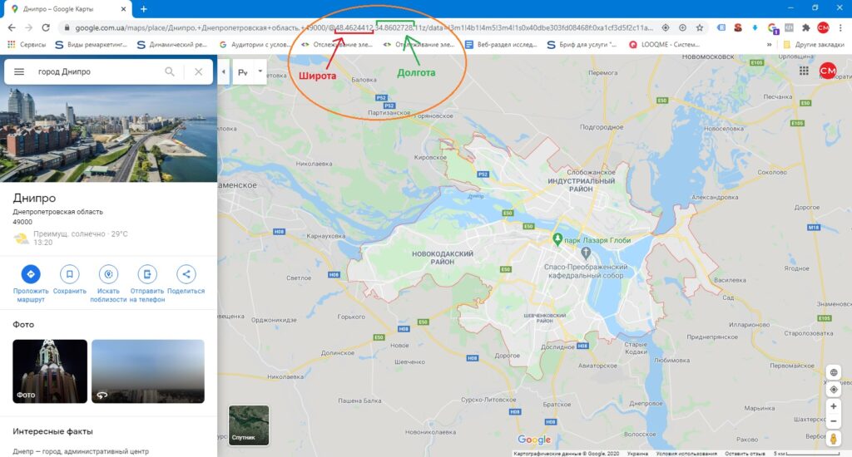The height and width of the screenshot is (457, 852).
Task: Show hidden bookmarks with the chevron
Action: pos(770,44)
